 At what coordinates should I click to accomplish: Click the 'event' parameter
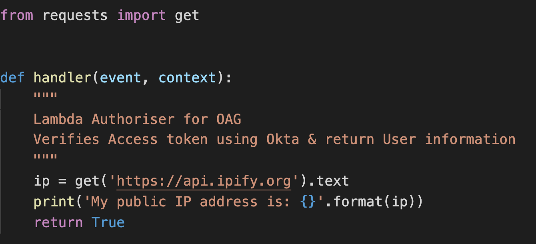click(x=120, y=77)
